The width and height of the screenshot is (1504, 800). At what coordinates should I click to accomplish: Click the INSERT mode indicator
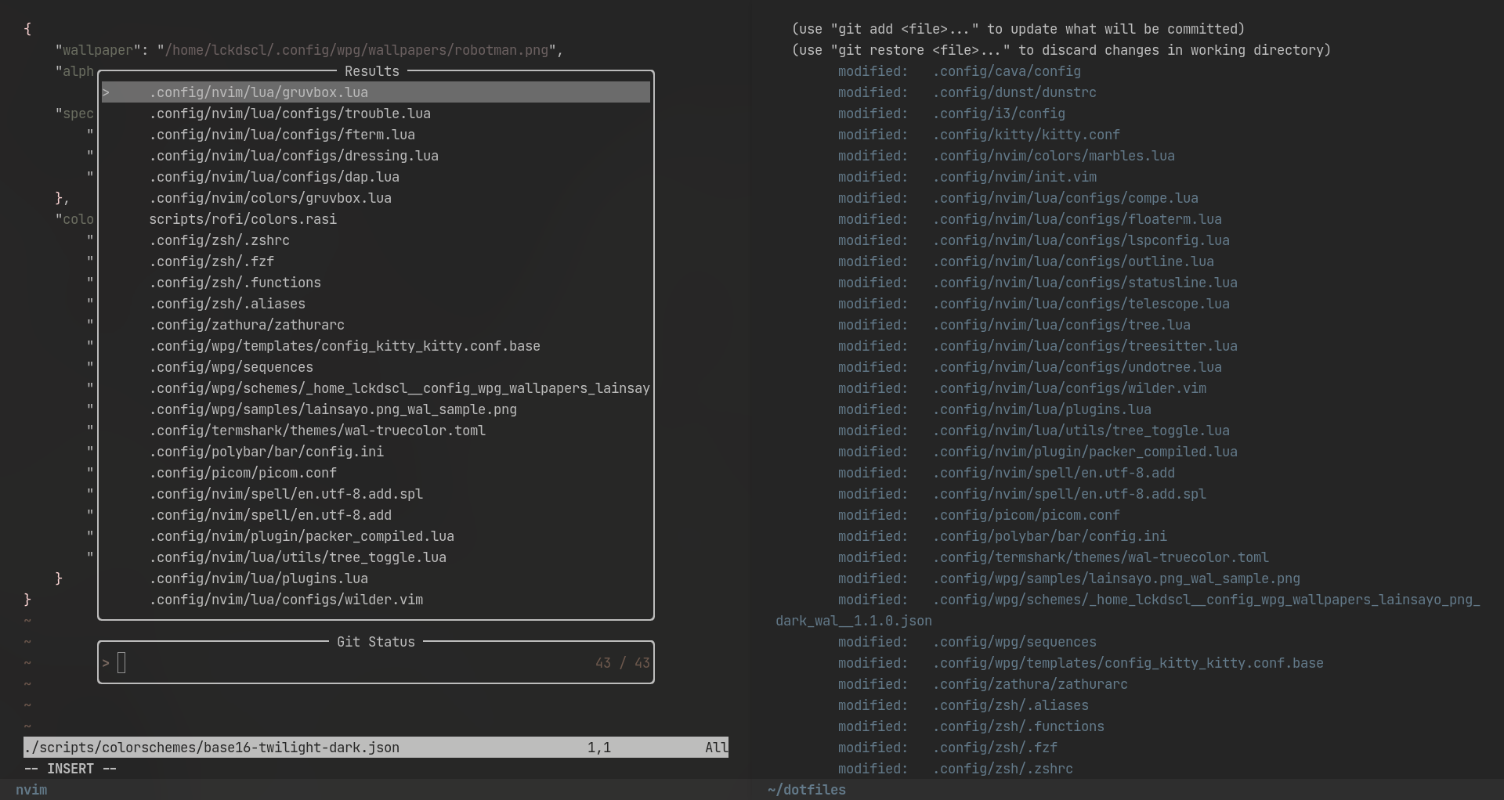pyautogui.click(x=70, y=768)
